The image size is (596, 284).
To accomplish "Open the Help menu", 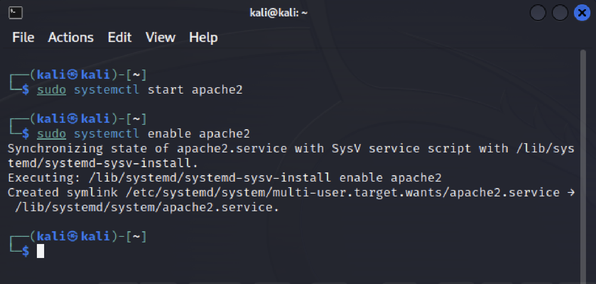I will pos(203,38).
